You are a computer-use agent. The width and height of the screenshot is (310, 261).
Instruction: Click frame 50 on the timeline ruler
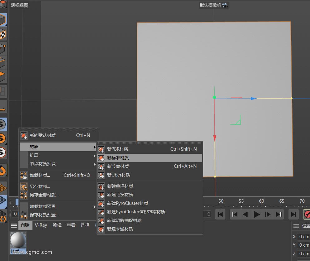tap(221, 201)
